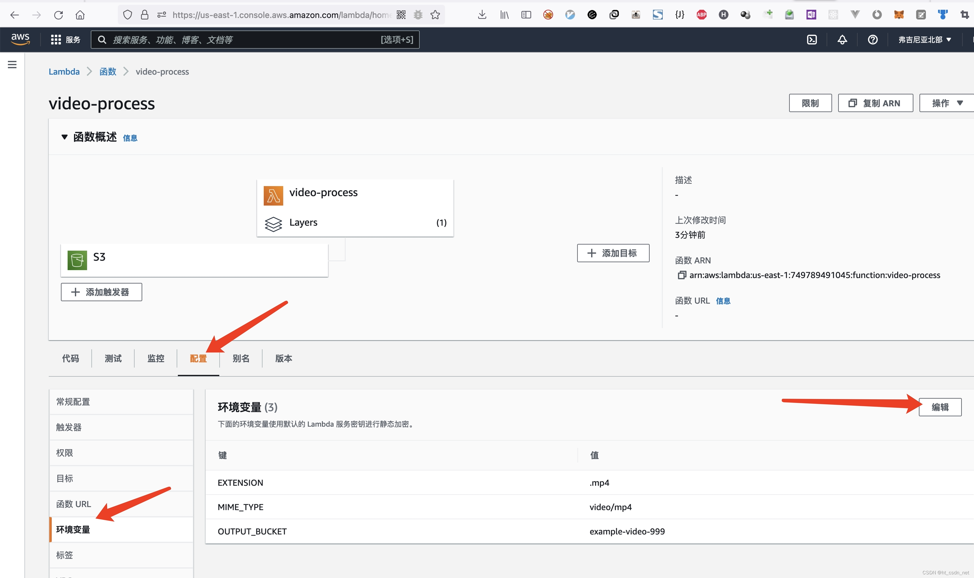Select 标签 in configuration sidebar
The height and width of the screenshot is (578, 974).
pos(121,555)
